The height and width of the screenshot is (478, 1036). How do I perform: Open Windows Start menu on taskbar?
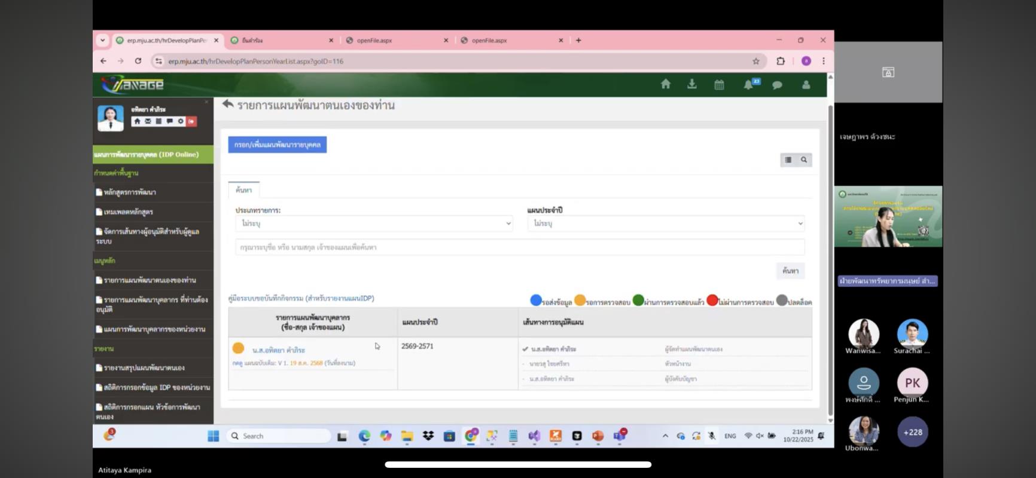click(213, 436)
